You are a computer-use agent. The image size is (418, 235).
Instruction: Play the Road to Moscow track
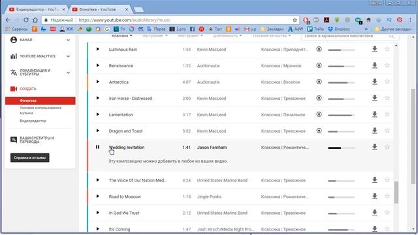pyautogui.click(x=97, y=196)
